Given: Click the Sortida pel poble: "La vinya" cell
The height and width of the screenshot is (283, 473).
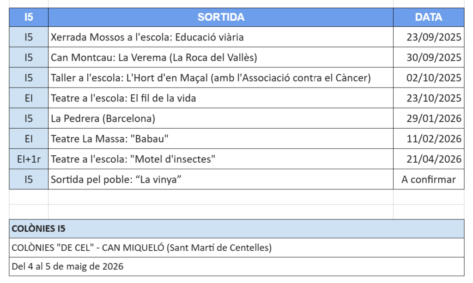Looking at the screenshot, I should point(115,179).
